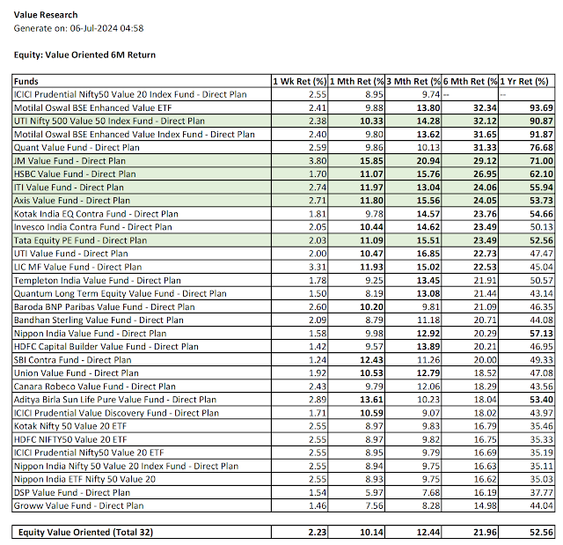
Task: Click 'SBI Contra Fund - Direct Plan' cell
Action: (142, 360)
